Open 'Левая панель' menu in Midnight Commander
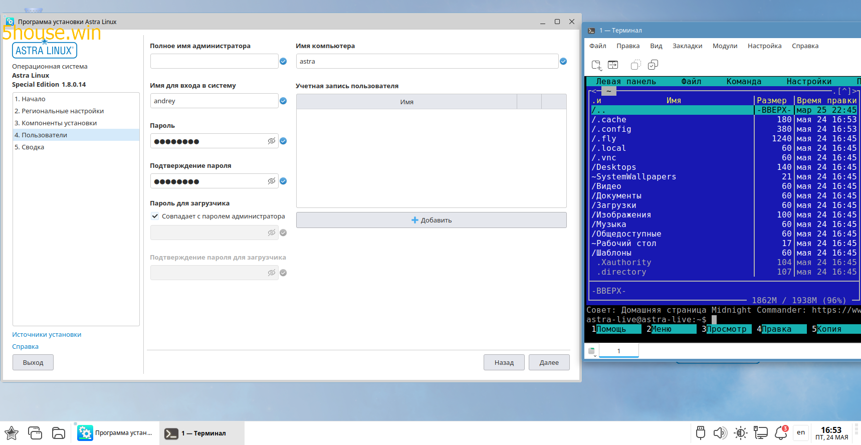The height and width of the screenshot is (445, 861). tap(626, 81)
